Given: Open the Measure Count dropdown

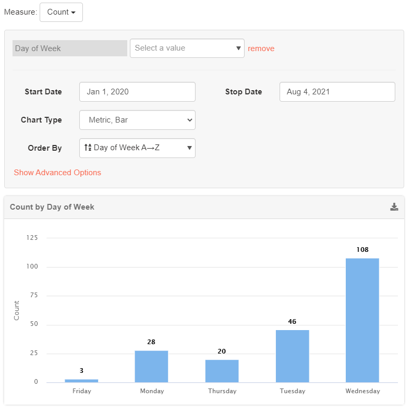Looking at the screenshot, I should (61, 12).
